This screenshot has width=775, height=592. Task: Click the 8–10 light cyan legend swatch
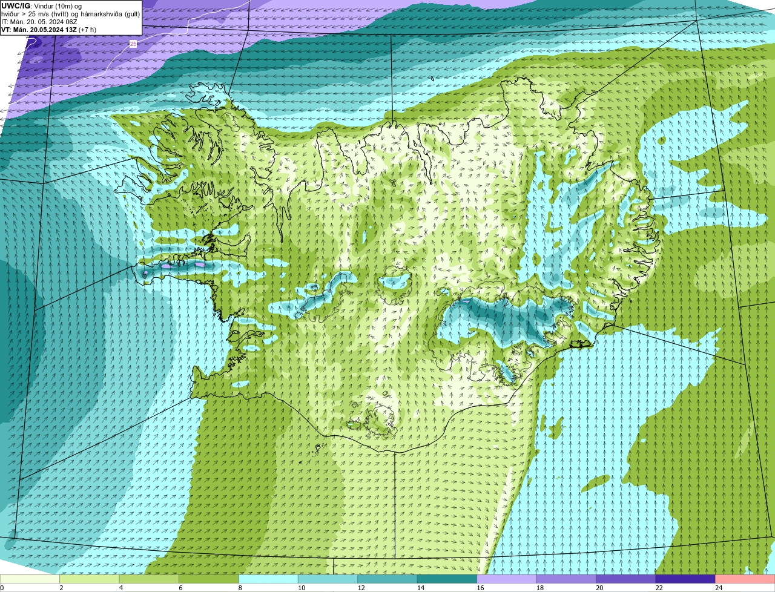pos(268,579)
